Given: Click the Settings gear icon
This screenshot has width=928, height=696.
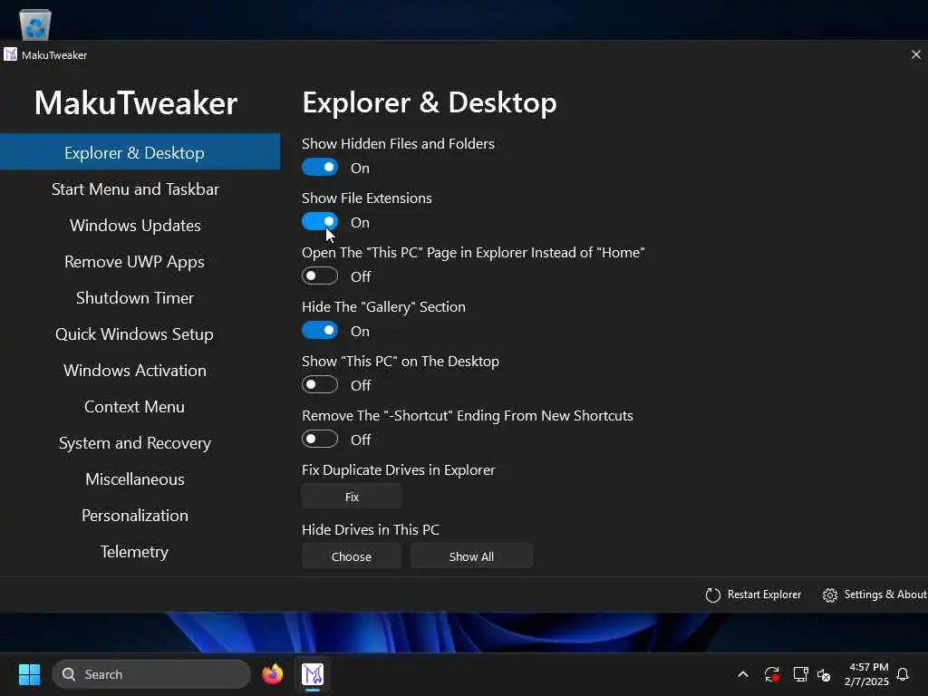Looking at the screenshot, I should [x=830, y=594].
